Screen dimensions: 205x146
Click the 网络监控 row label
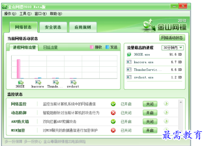19,104
